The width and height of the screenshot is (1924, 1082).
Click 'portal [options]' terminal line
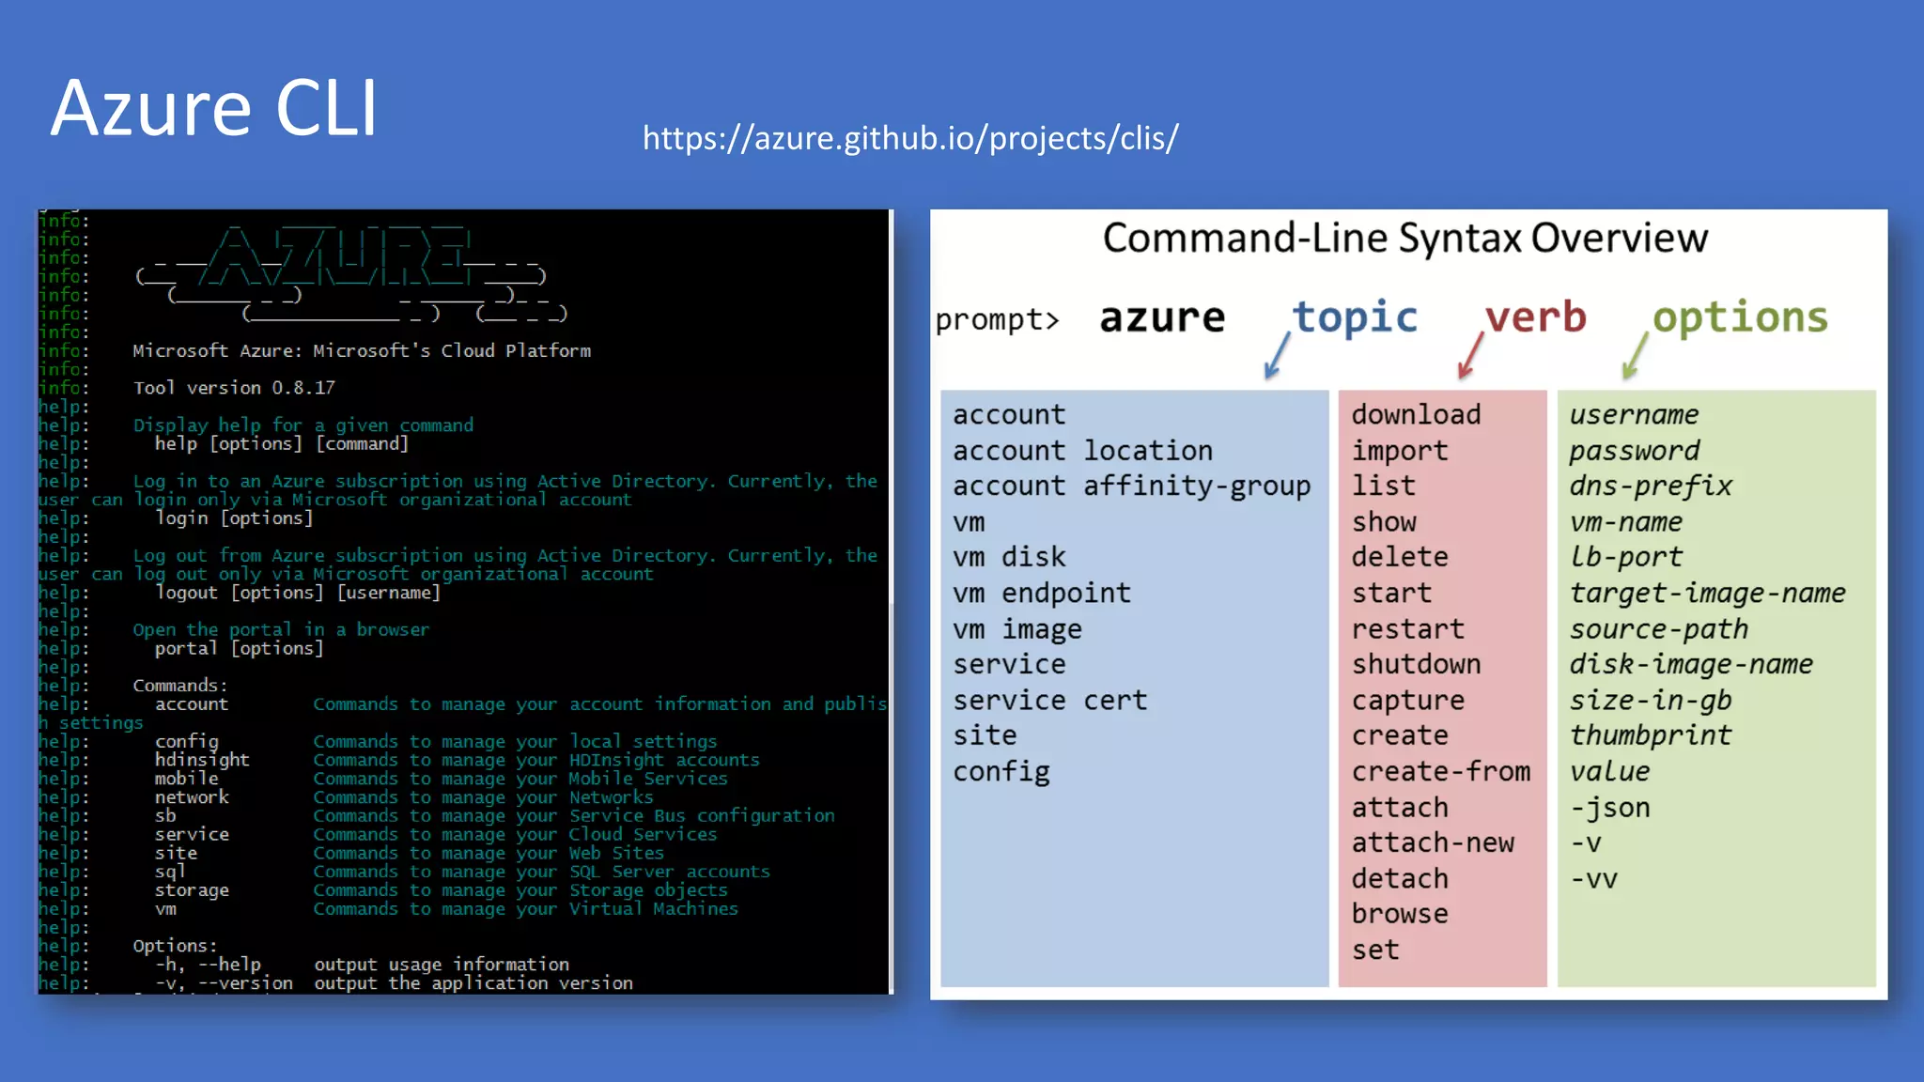click(240, 648)
